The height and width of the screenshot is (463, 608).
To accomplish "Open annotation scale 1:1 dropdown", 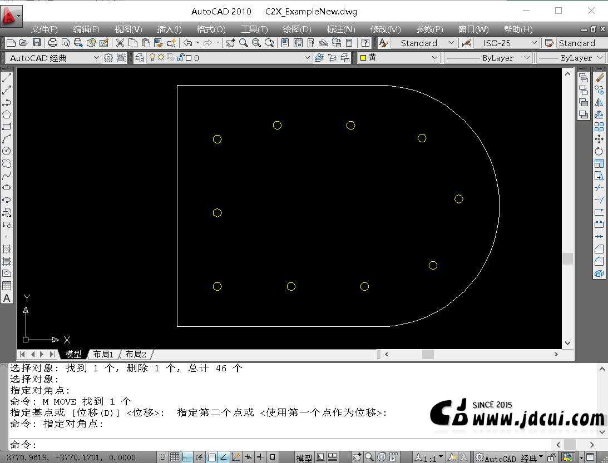I will click(441, 457).
